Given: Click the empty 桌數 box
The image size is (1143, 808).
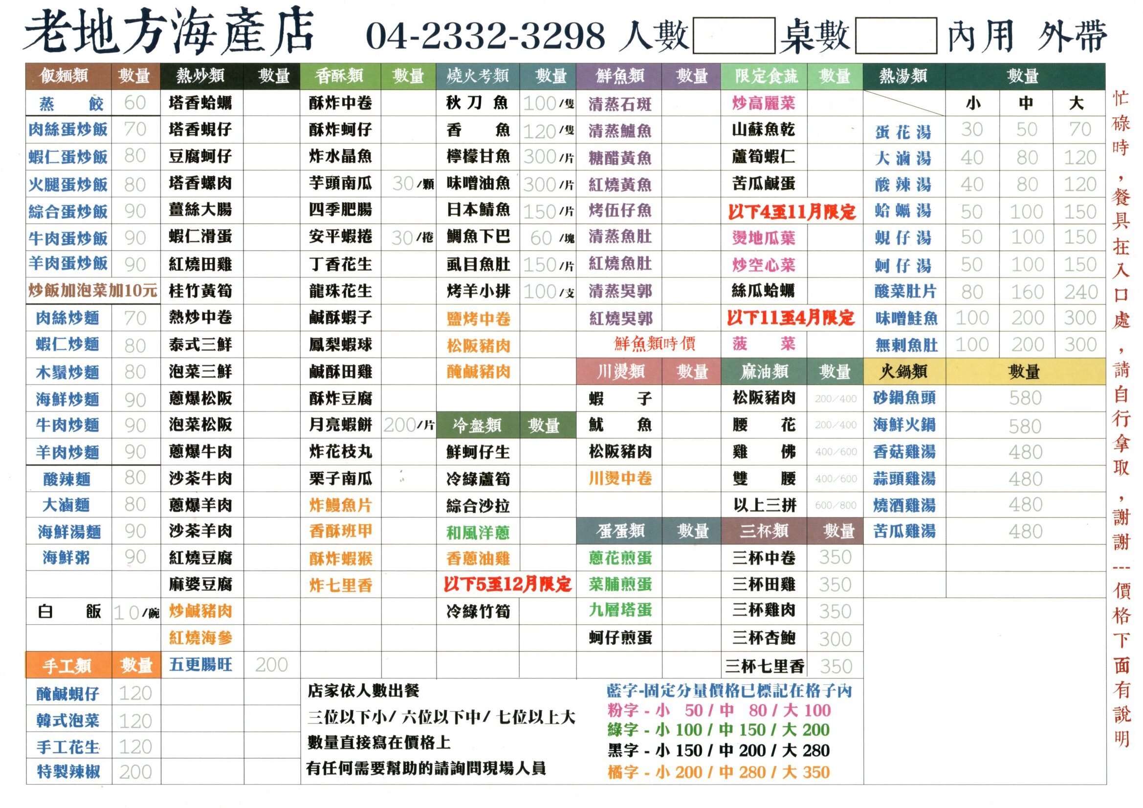Looking at the screenshot, I should pos(896,35).
